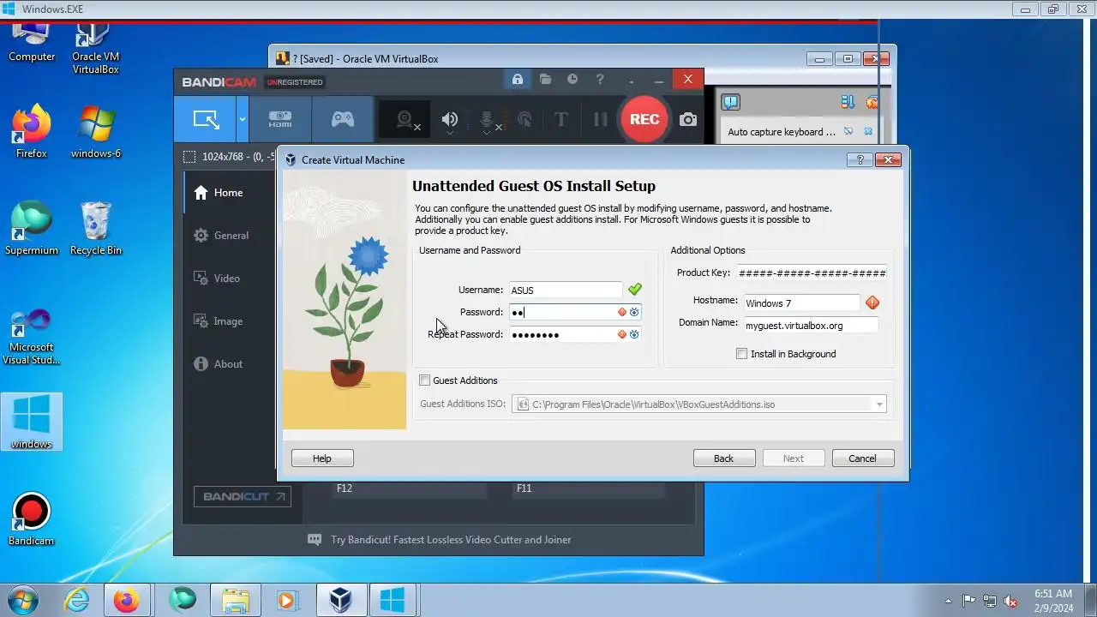Click the Username field containing ASUS

click(x=566, y=290)
